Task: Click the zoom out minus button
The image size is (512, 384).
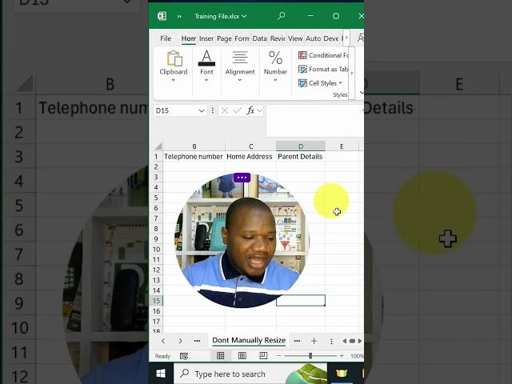Action: coord(279,355)
